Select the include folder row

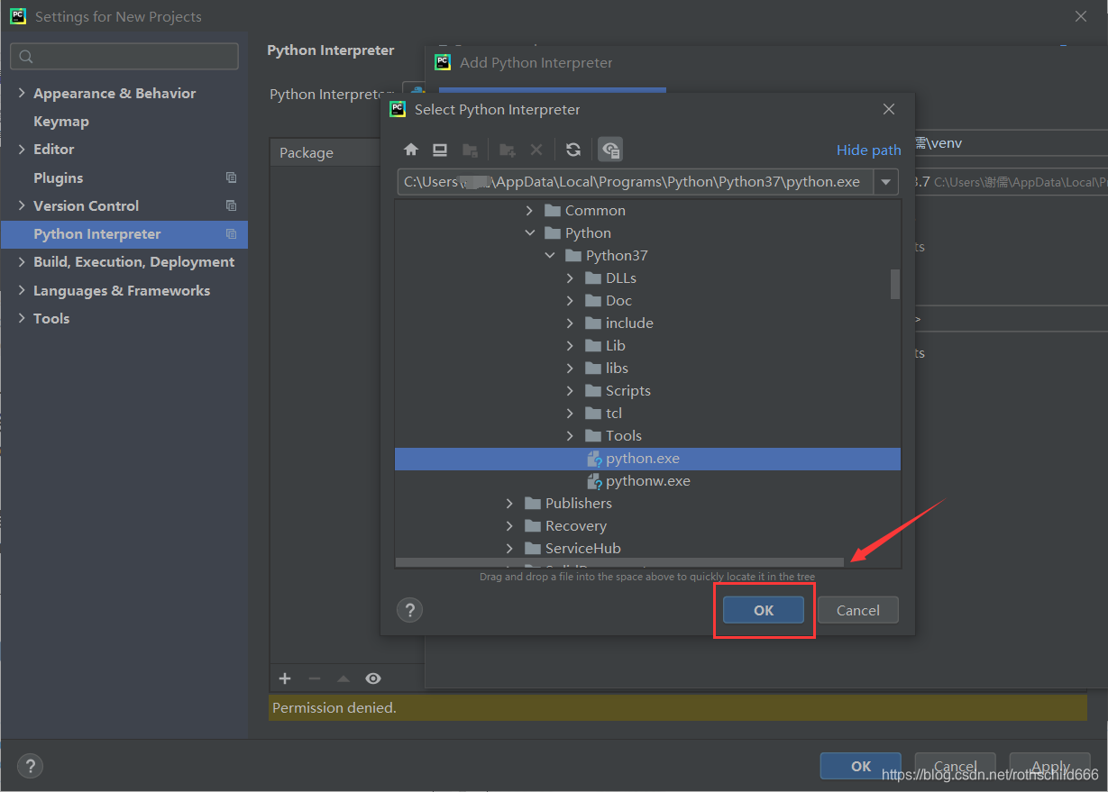[647, 323]
